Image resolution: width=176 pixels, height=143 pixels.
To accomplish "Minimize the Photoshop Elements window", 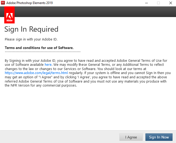I will [146, 3].
